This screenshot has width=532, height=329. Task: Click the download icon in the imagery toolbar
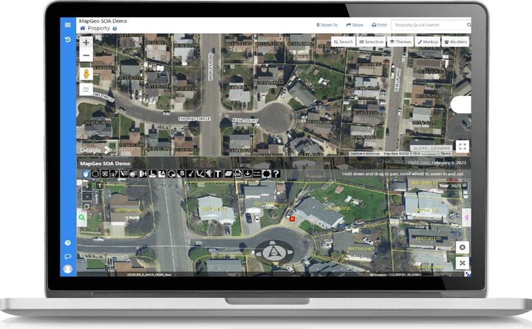pos(247,174)
